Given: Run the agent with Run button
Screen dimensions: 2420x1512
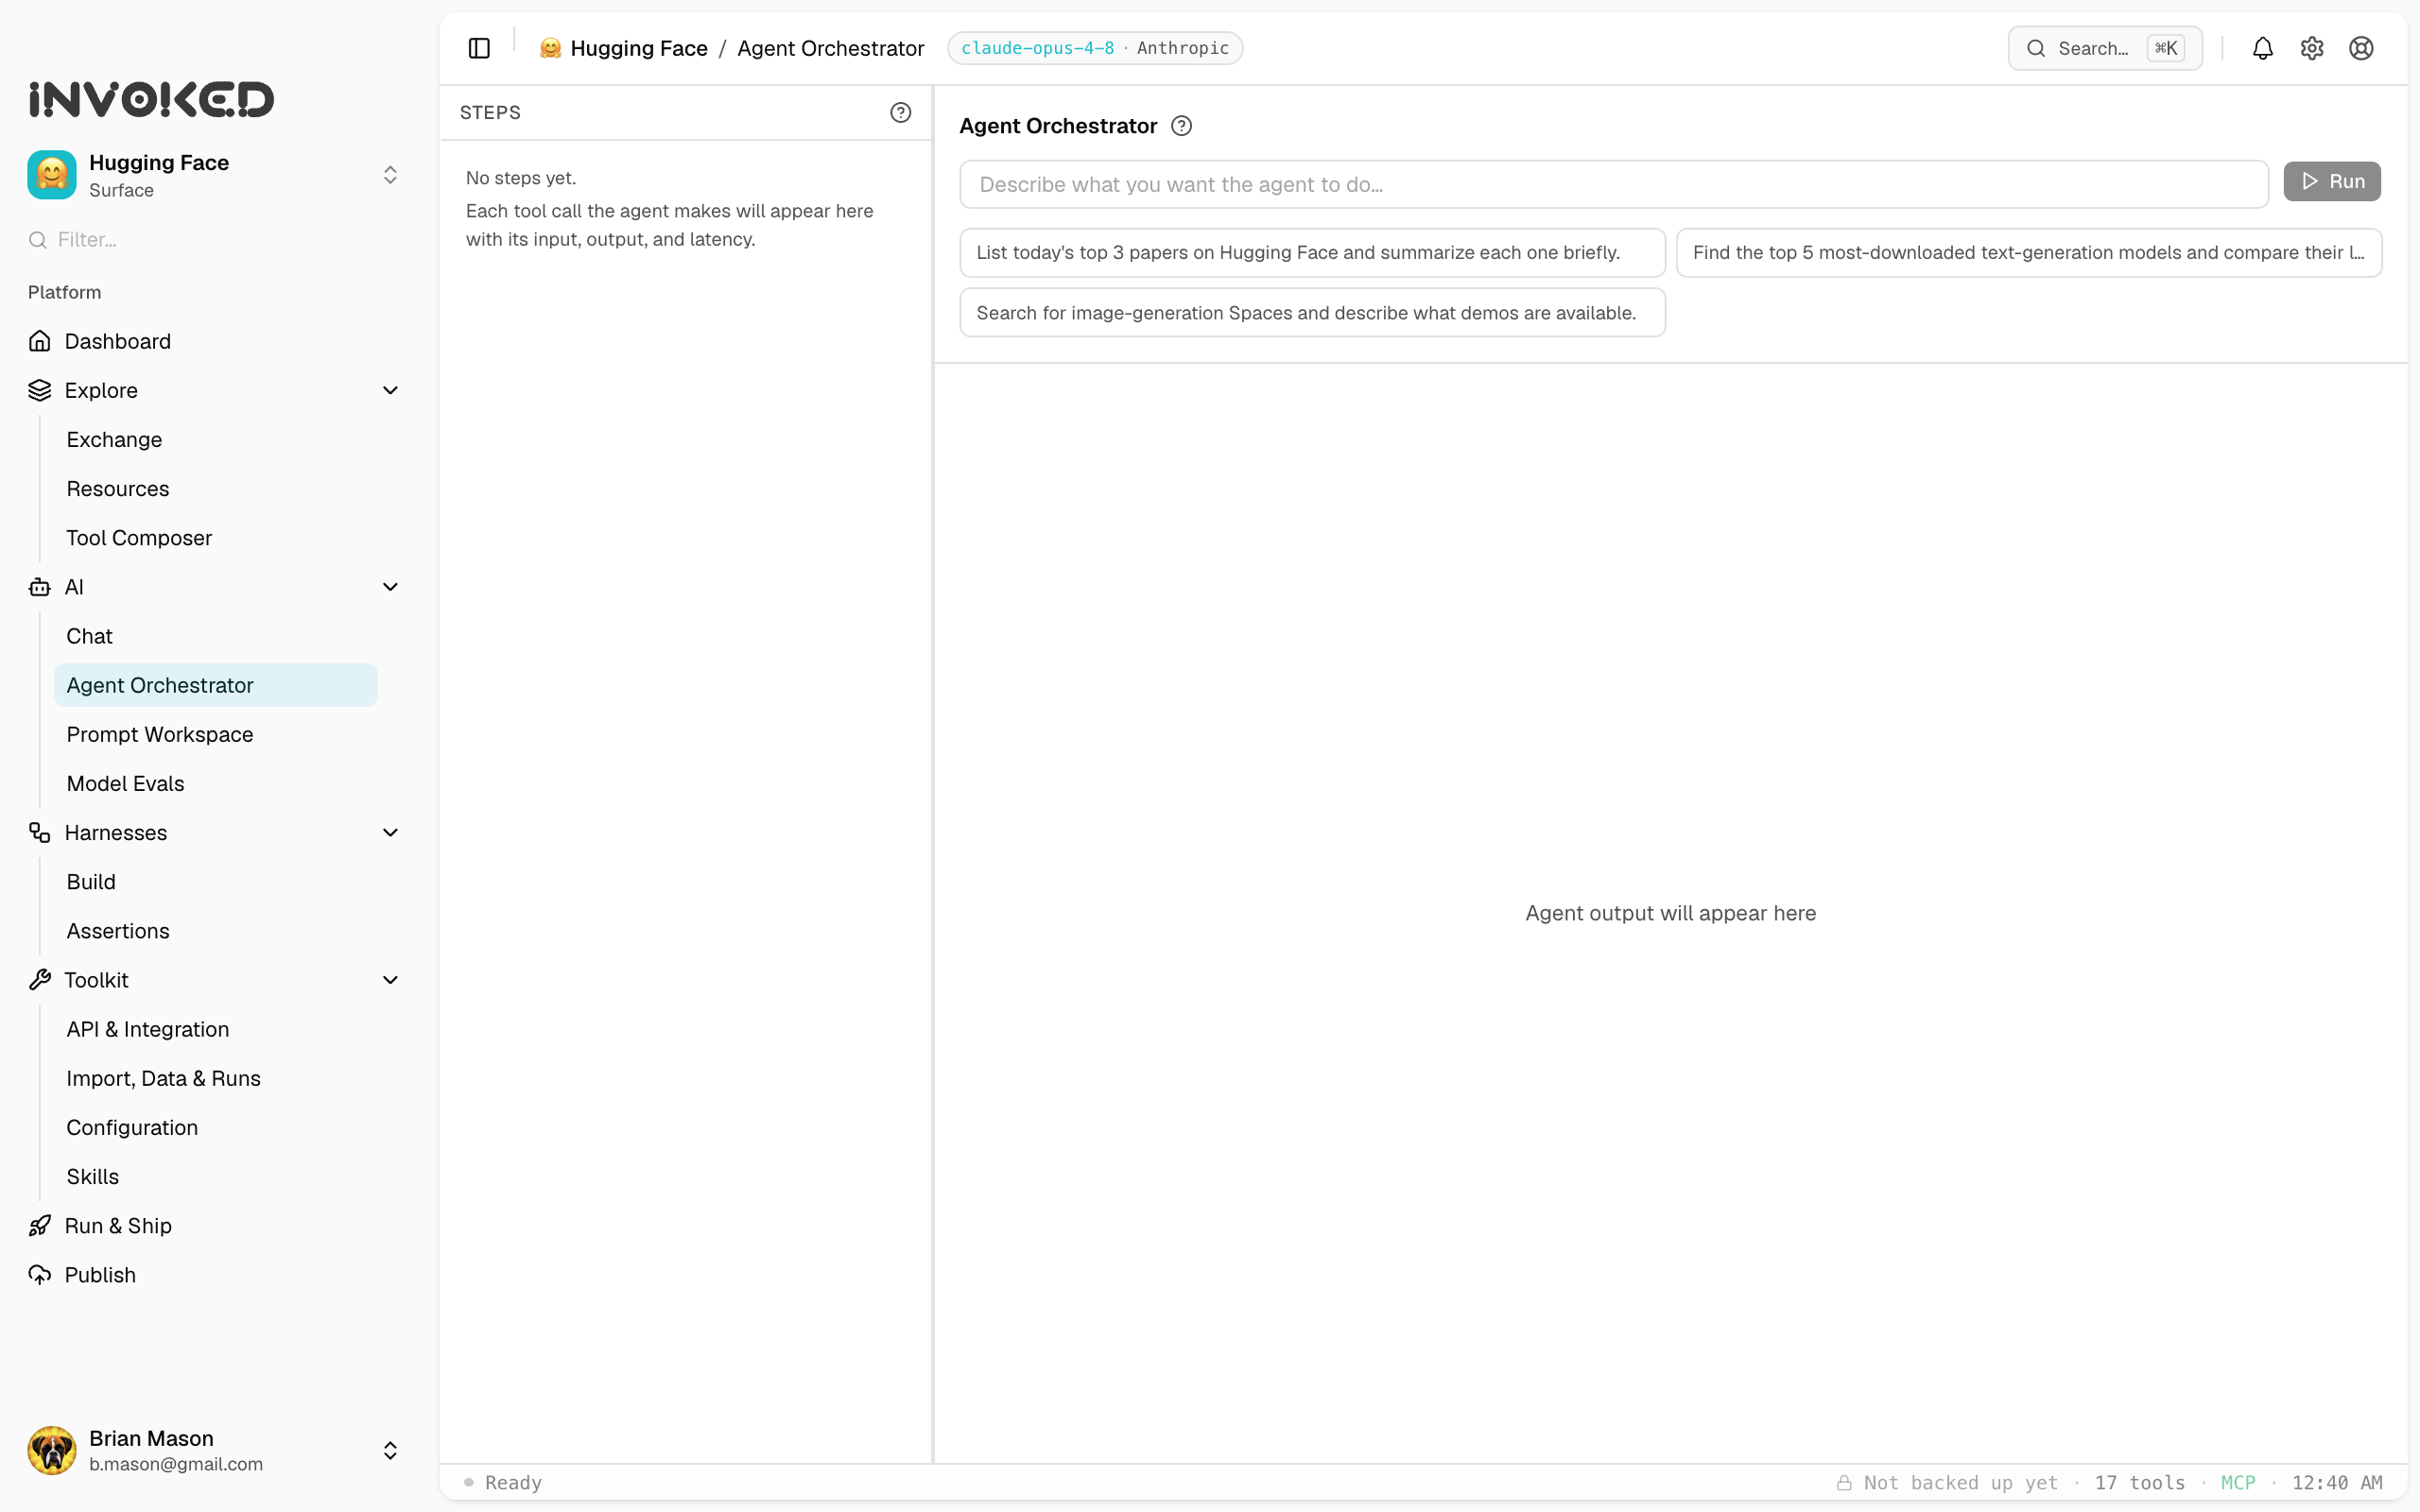Looking at the screenshot, I should click(2331, 181).
